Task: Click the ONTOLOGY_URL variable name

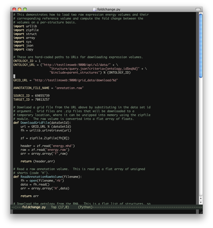Action: click(24, 65)
